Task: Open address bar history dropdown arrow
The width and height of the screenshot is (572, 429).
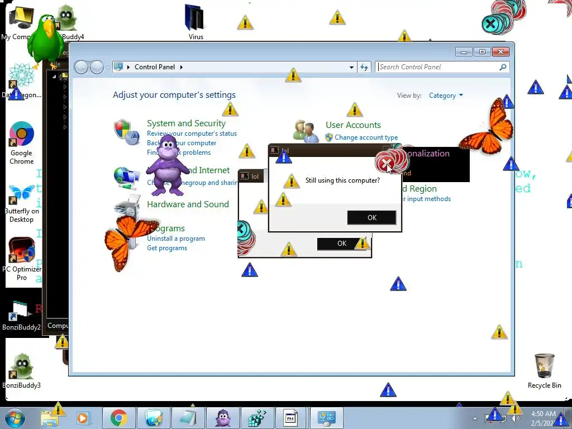Action: [x=351, y=67]
